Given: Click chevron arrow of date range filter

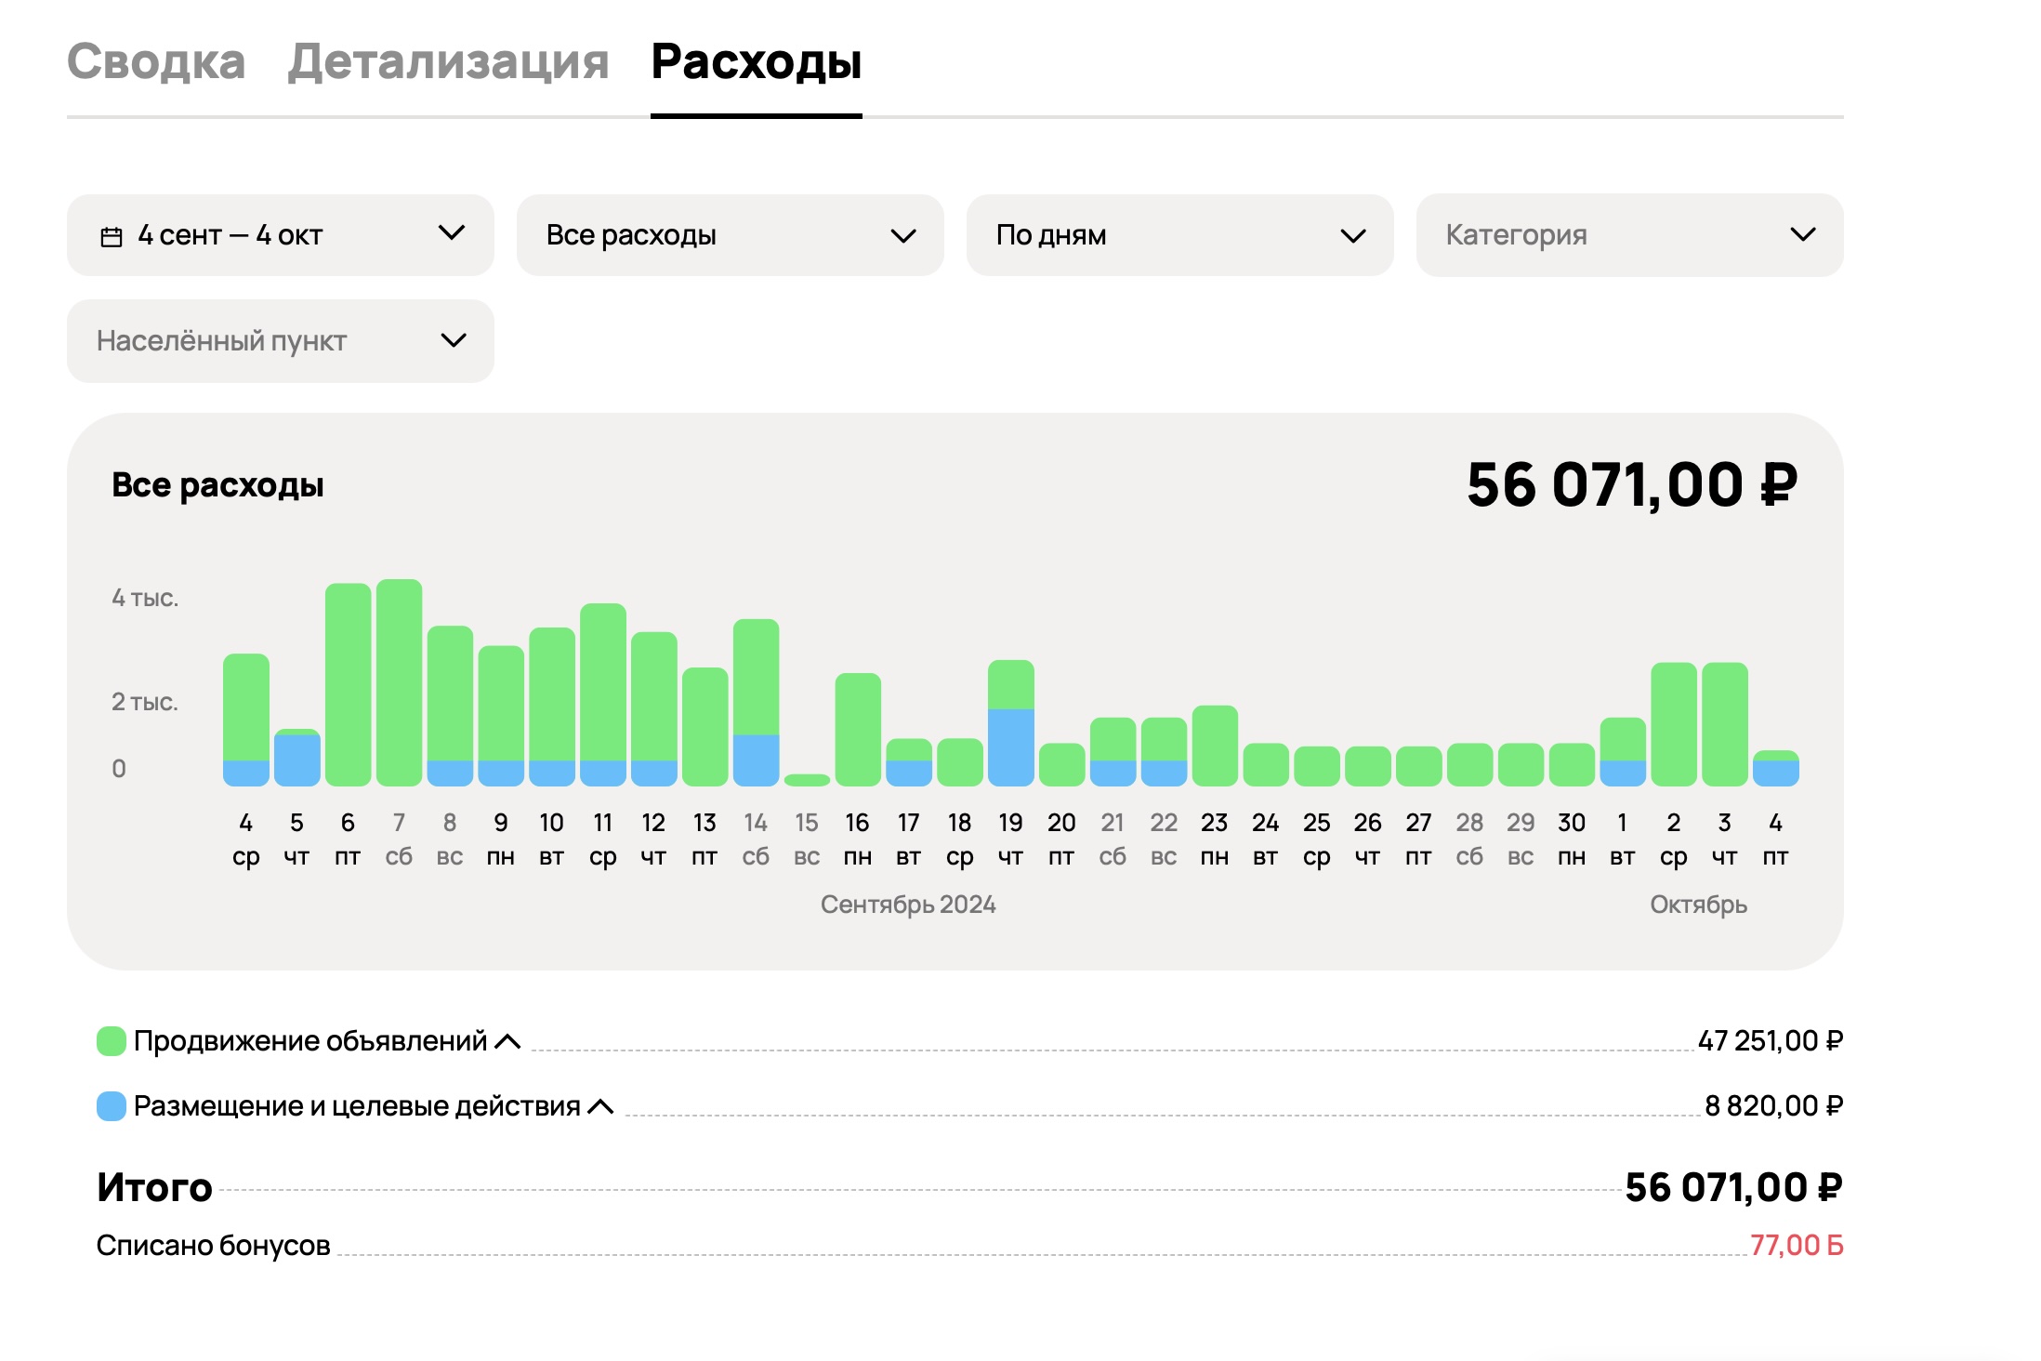Looking at the screenshot, I should pyautogui.click(x=452, y=232).
